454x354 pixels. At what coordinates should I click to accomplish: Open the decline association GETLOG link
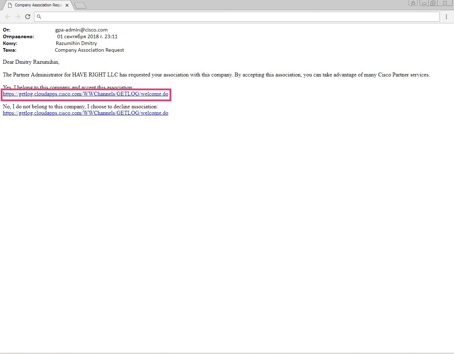[85, 113]
